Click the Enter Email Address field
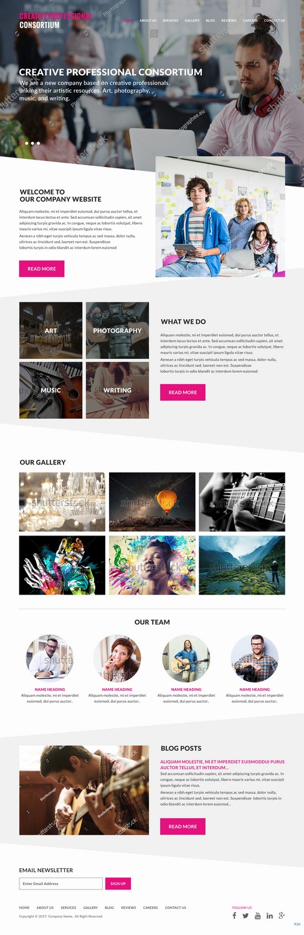304x935 pixels. pyautogui.click(x=61, y=883)
